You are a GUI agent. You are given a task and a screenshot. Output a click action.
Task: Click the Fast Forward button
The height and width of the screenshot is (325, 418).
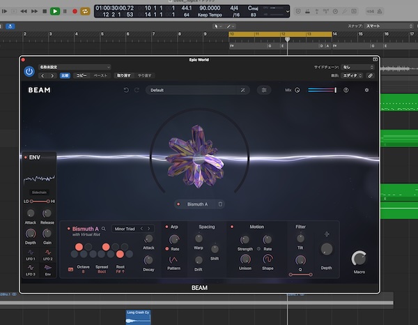[x=34, y=11]
